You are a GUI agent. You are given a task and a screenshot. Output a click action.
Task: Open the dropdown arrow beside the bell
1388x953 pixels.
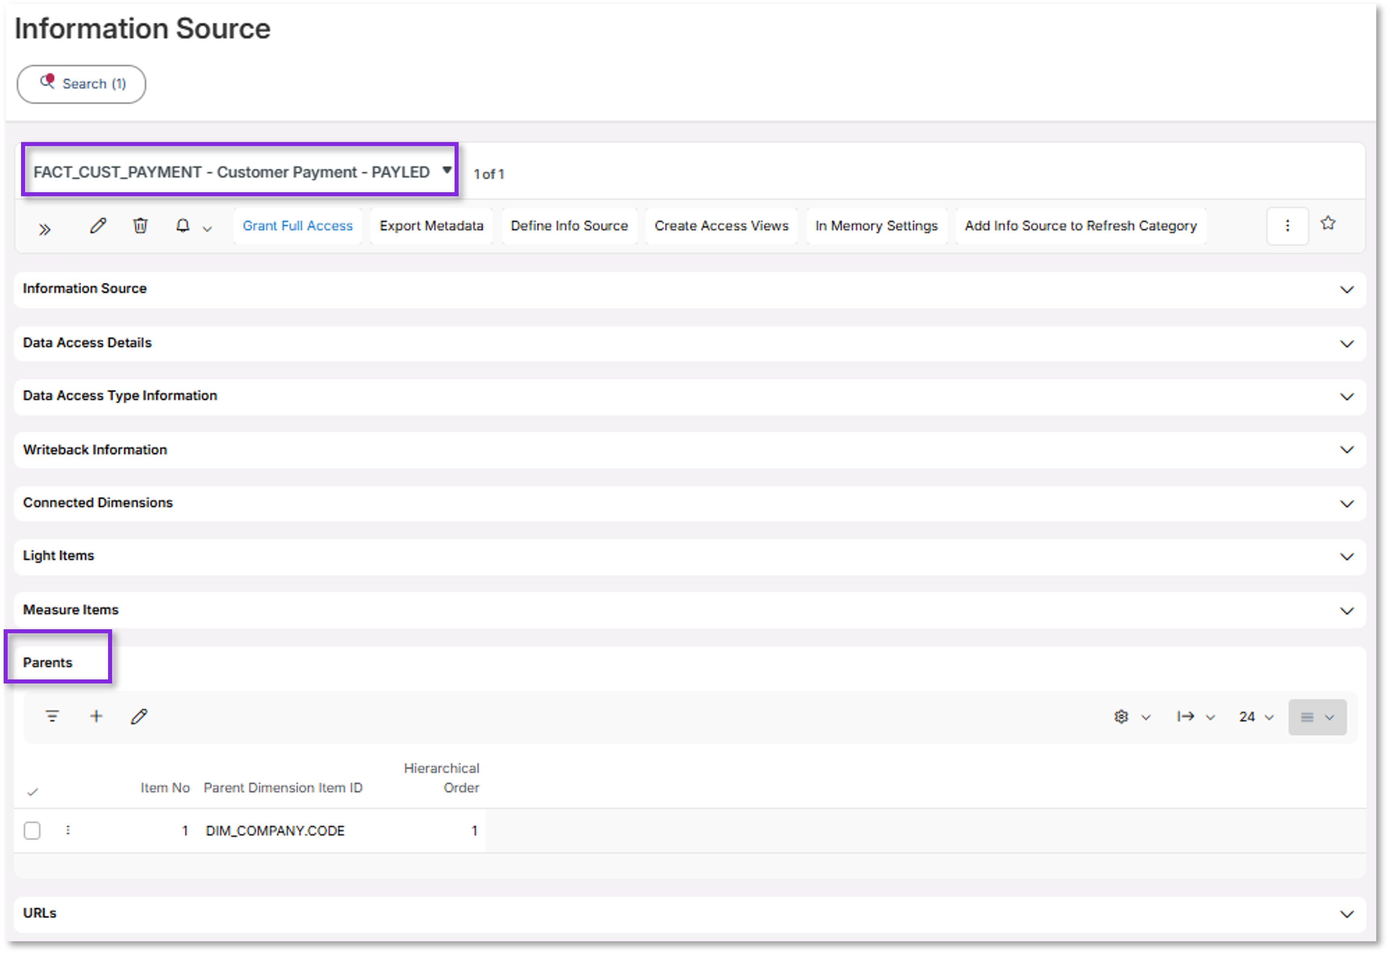tap(207, 229)
